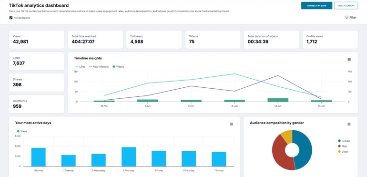367x177 pixels.
Task: Select the Shares 398 card
Action: (x=37, y=83)
